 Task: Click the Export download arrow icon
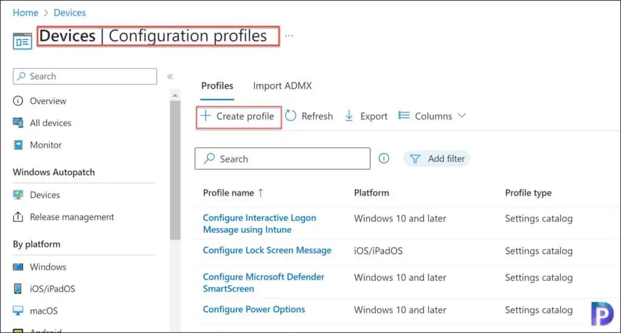pos(349,116)
